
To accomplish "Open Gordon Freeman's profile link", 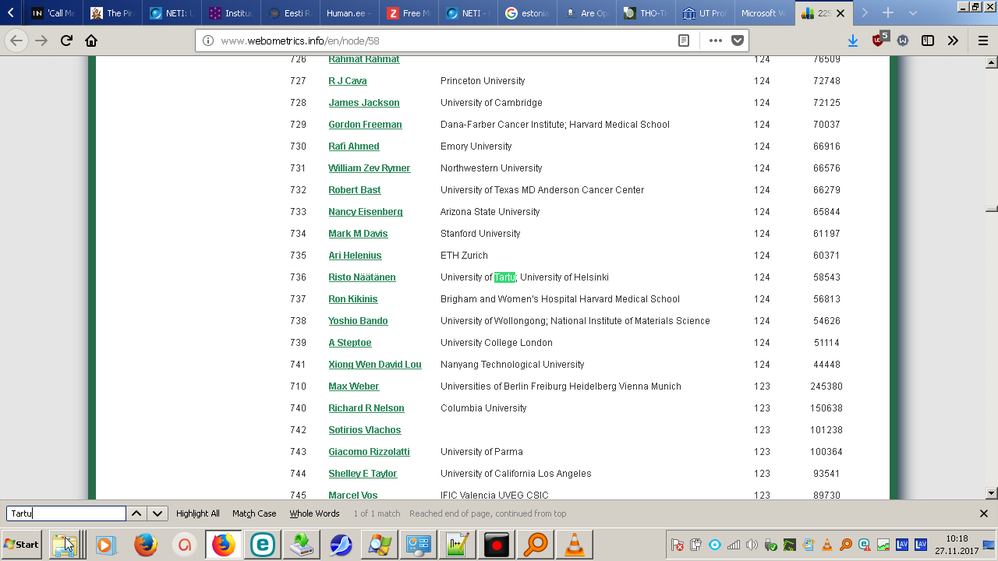I will [x=365, y=125].
